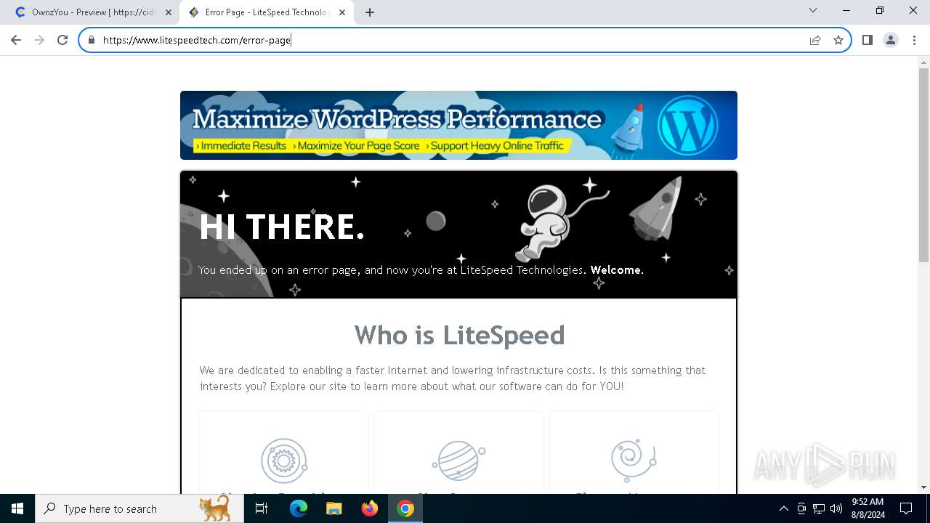This screenshot has height=523, width=930.
Task: Expand the tab search dropdown
Action: pyautogui.click(x=813, y=10)
